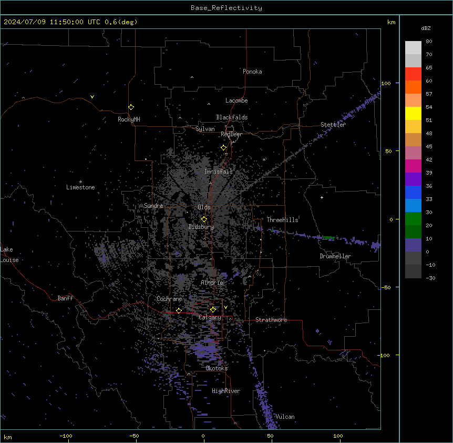Click the green echo patch northwest of Drumheller
The image size is (453, 443).
[x=328, y=238]
